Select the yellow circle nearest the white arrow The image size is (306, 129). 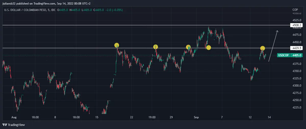(x=262, y=48)
